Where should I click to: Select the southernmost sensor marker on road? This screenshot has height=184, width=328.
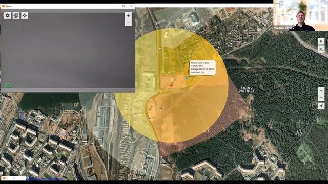tap(149, 119)
